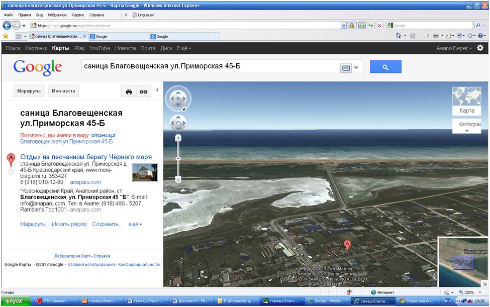Switch to Карта map view
This screenshot has height=307, width=490.
466,101
